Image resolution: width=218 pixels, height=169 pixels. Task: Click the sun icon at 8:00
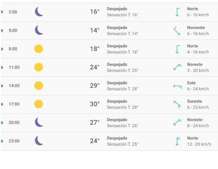click(39, 49)
